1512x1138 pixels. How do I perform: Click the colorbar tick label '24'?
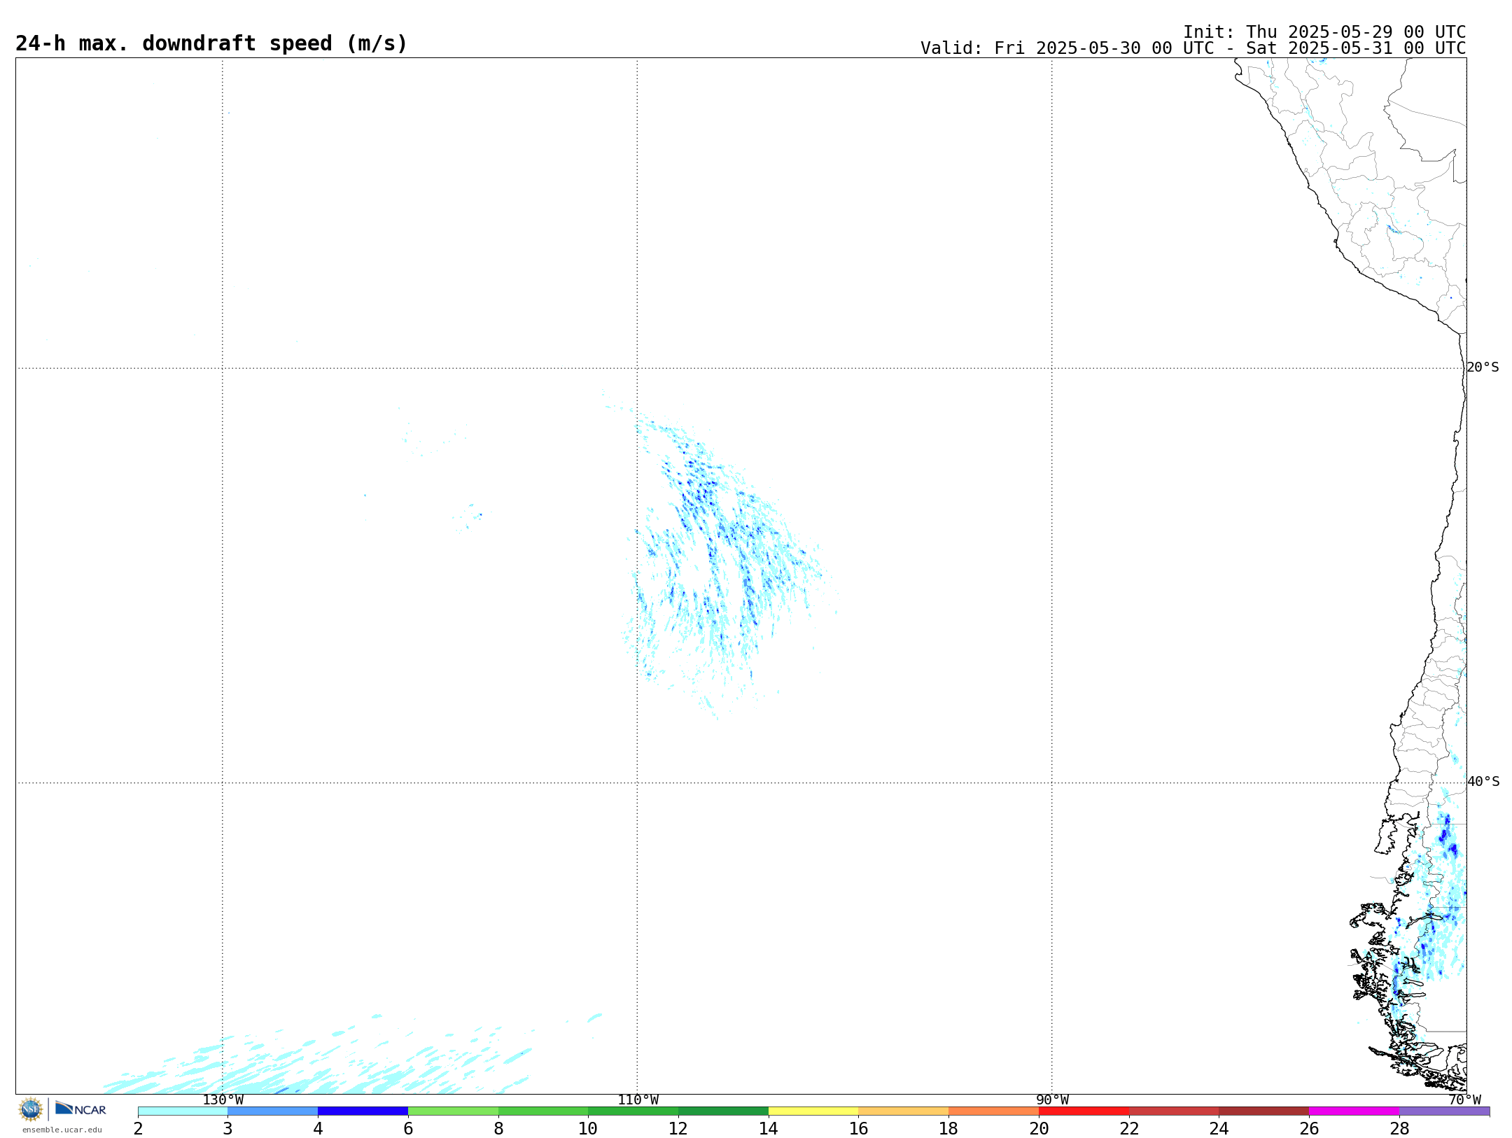(x=1219, y=1128)
